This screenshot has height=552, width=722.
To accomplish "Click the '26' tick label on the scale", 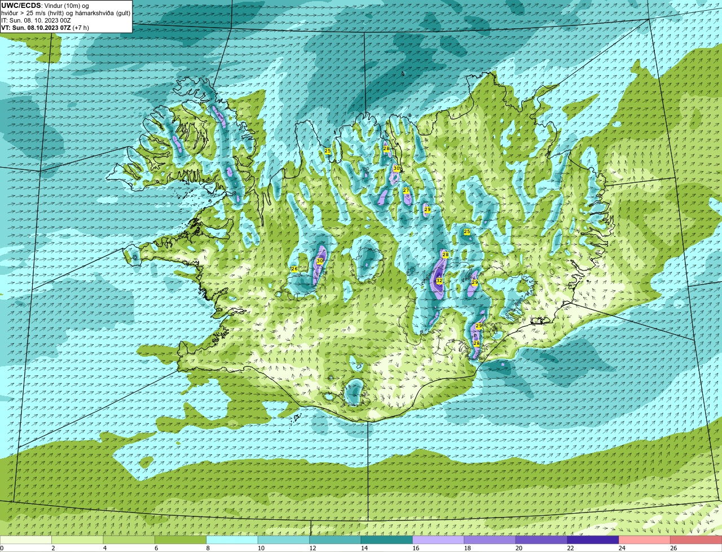I will [673, 548].
